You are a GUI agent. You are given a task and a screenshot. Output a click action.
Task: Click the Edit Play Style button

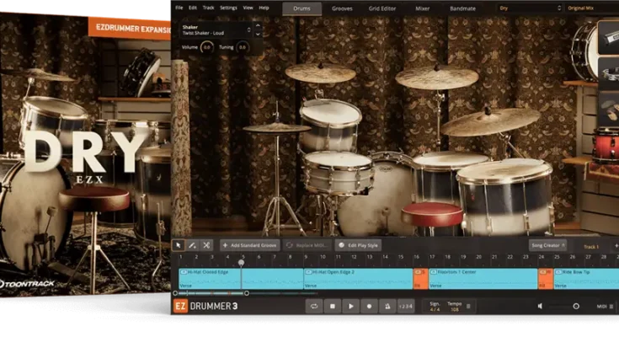click(x=359, y=245)
